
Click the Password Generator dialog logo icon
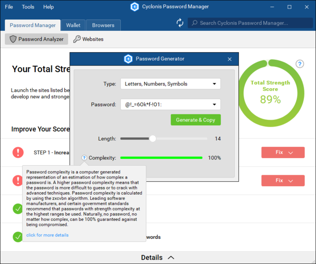click(128, 59)
